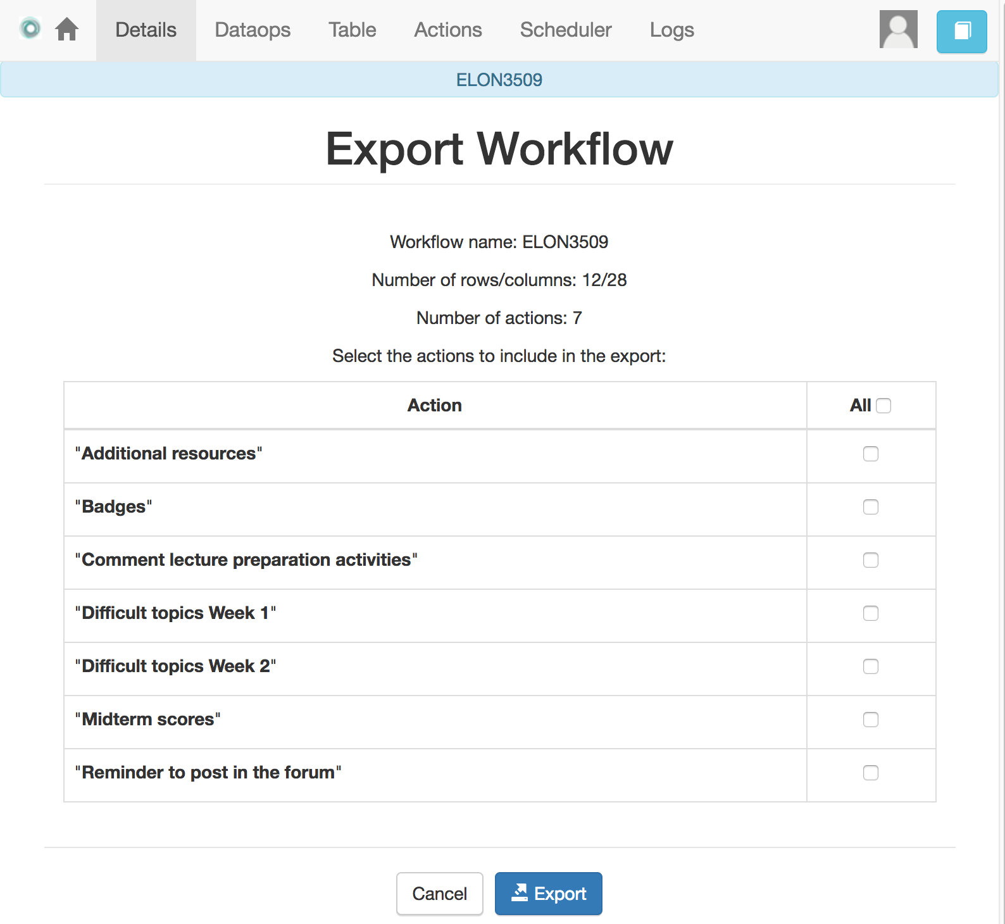Click the Action column header
The width and height of the screenshot is (1005, 924).
(x=435, y=406)
